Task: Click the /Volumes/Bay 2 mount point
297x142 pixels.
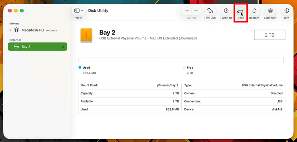Action: click(x=168, y=85)
